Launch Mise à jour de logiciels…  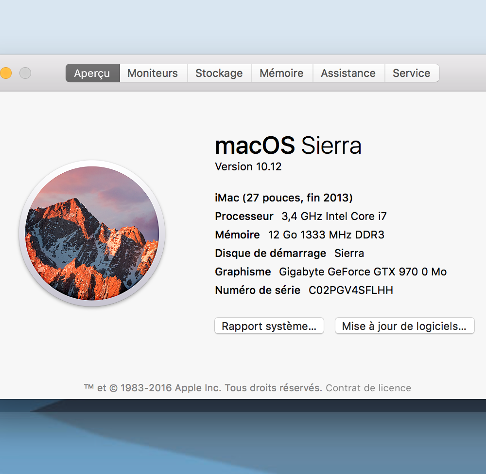pos(404,326)
